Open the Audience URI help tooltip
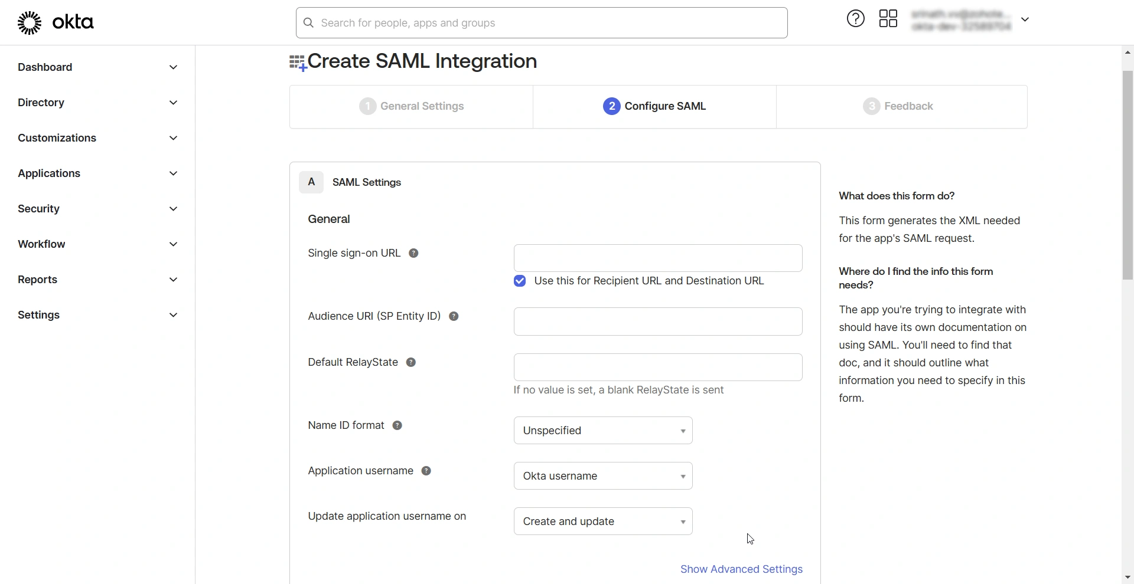The width and height of the screenshot is (1134, 584). tap(454, 316)
